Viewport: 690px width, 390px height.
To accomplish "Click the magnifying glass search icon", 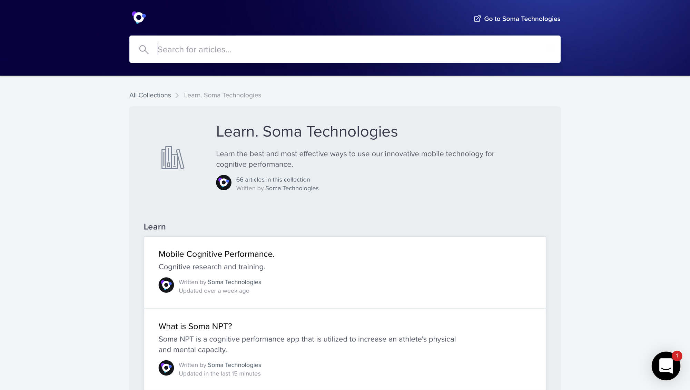I will [144, 50].
